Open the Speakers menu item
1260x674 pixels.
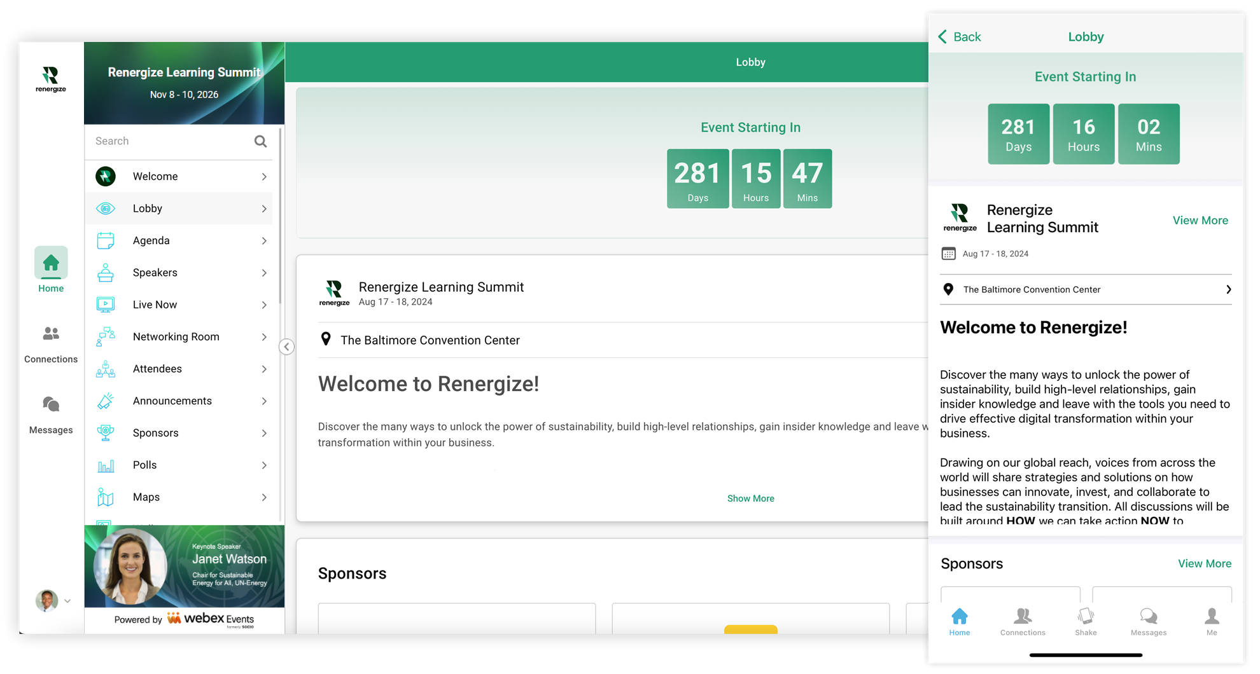point(179,273)
